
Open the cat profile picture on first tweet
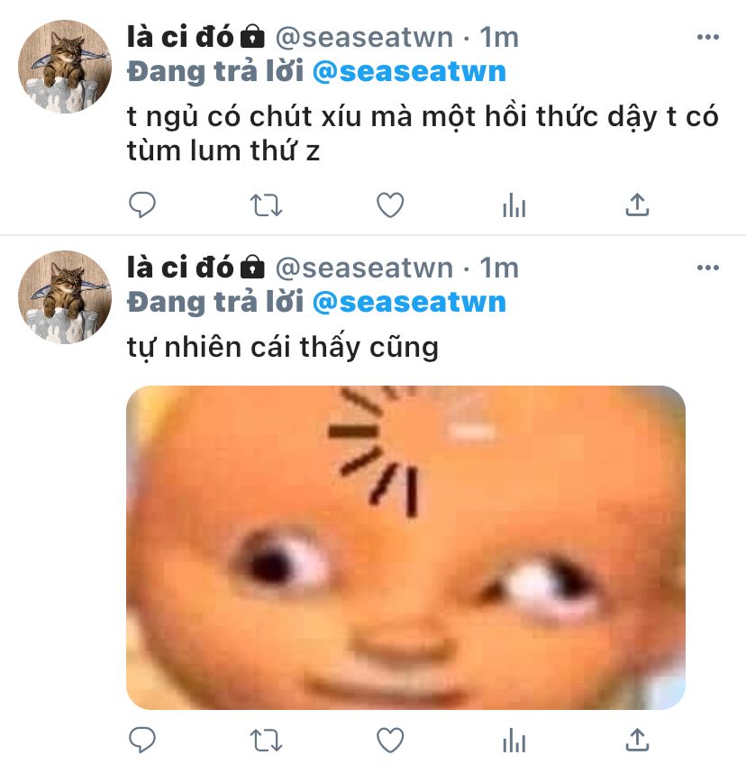(65, 67)
